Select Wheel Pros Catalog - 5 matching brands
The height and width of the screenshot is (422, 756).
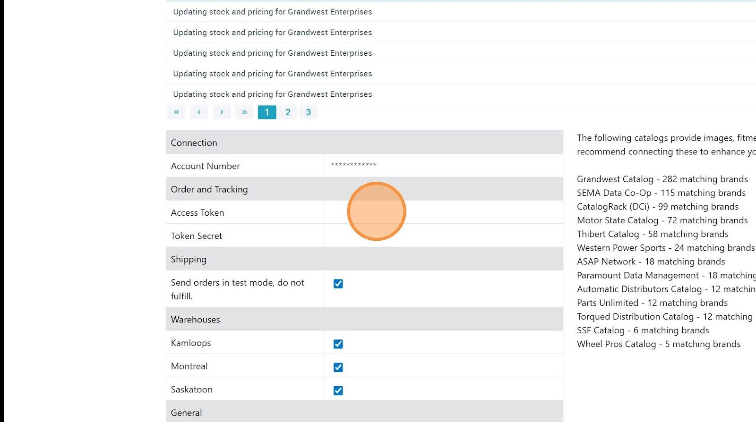click(659, 344)
